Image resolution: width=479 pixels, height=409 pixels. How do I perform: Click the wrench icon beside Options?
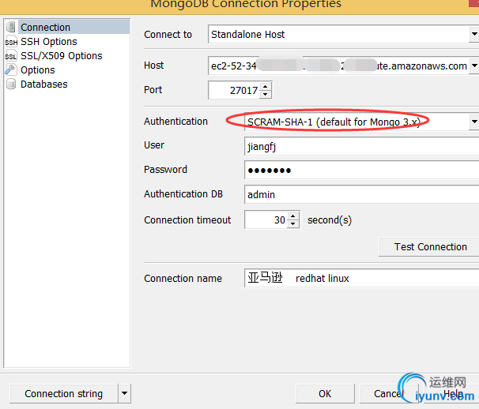point(10,70)
